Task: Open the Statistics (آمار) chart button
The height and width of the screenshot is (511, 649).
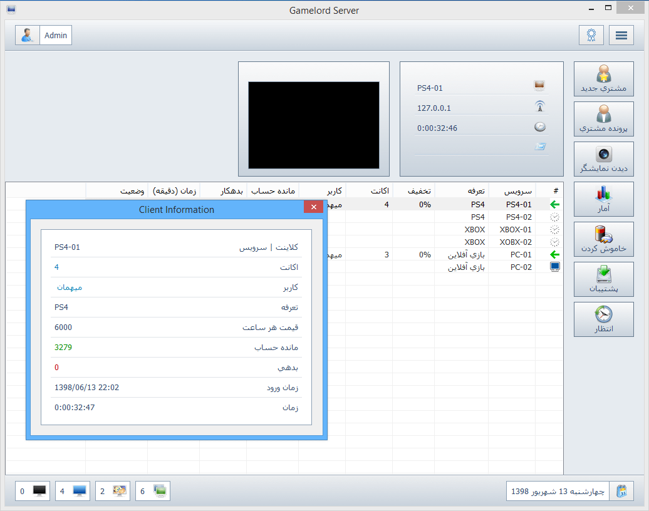Action: [603, 199]
